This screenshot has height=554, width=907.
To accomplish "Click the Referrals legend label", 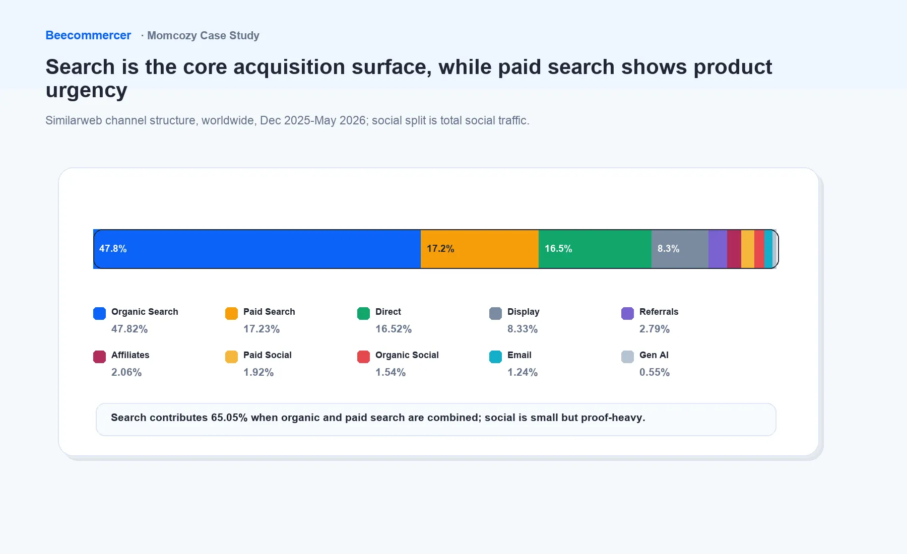I will tap(659, 312).
